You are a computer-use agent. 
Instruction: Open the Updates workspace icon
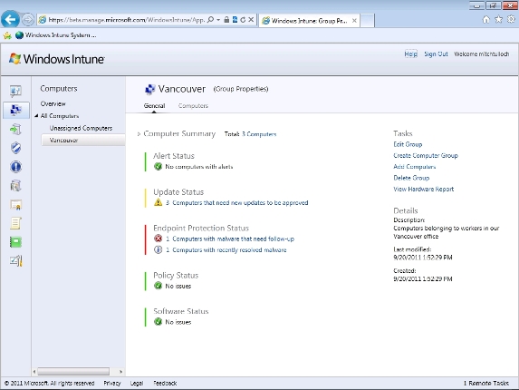click(x=15, y=129)
